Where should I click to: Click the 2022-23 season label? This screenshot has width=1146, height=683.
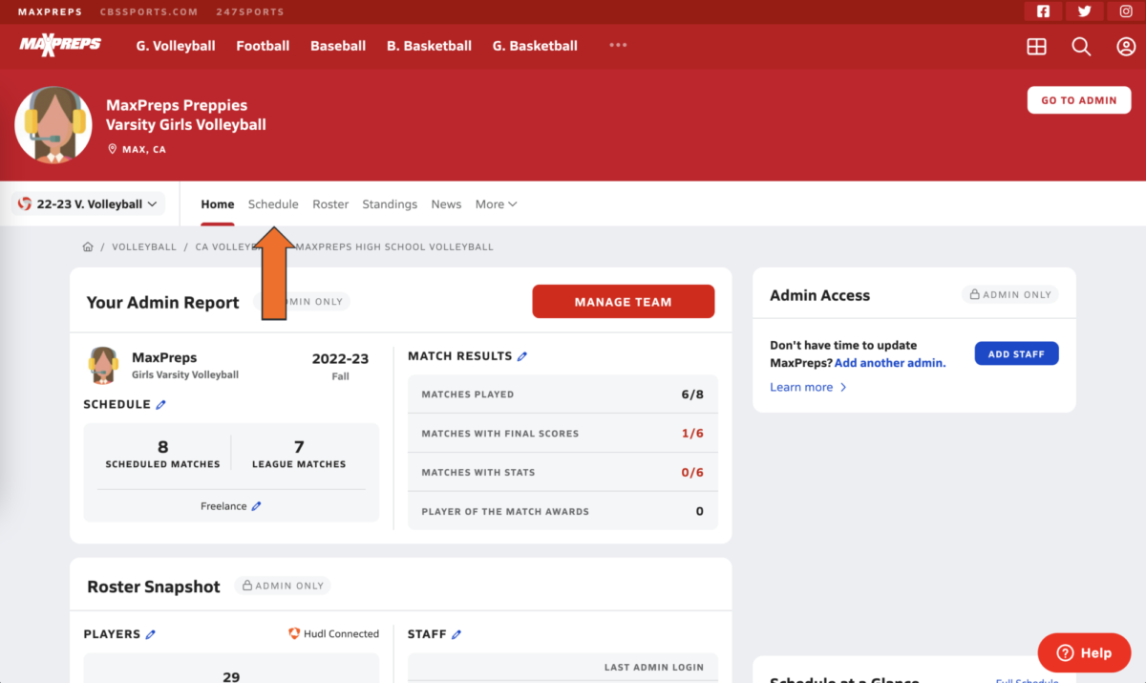tap(341, 359)
